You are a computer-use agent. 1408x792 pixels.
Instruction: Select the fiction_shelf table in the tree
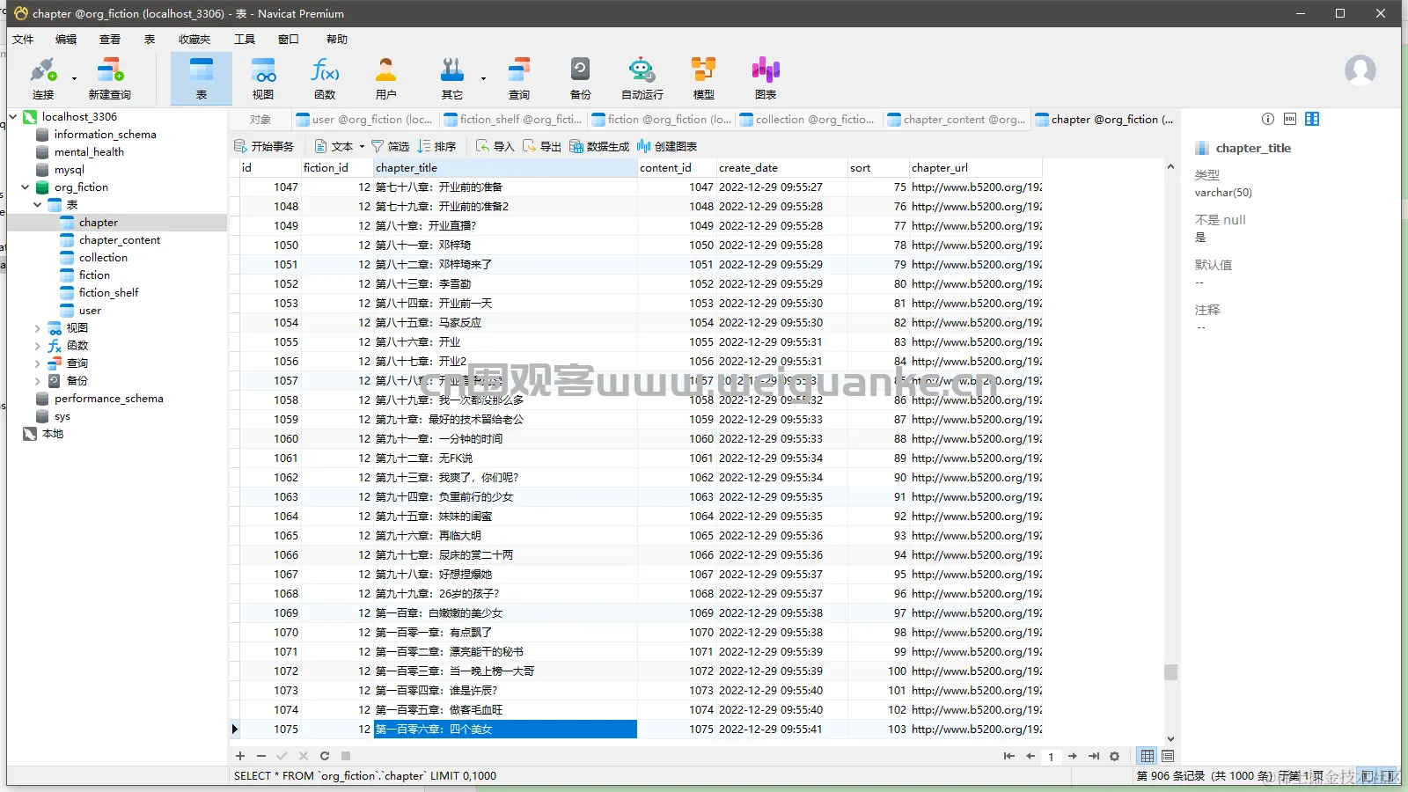[108, 292]
